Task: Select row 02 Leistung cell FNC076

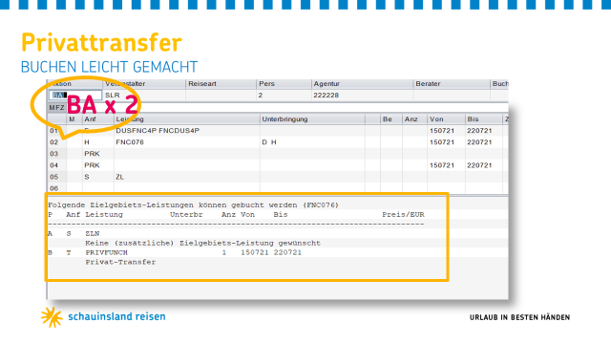Action: (x=130, y=142)
